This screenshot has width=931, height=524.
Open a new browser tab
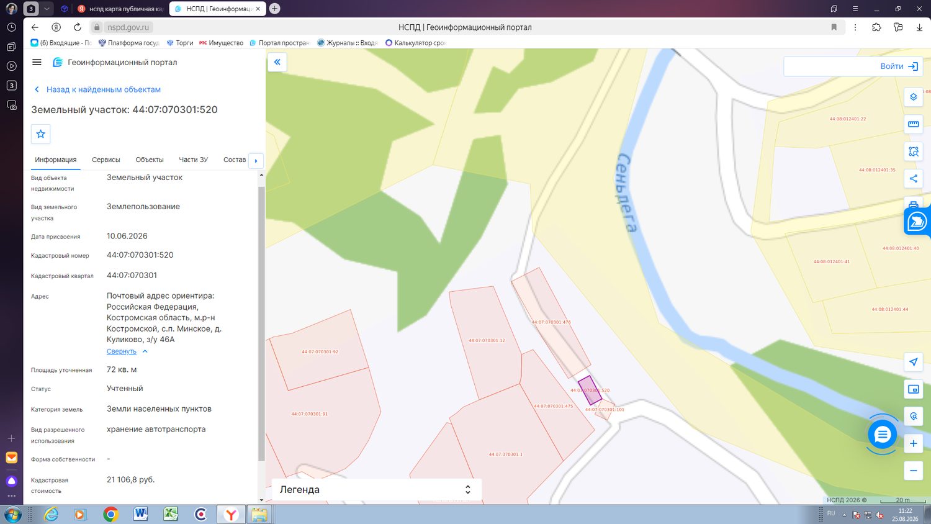(275, 9)
